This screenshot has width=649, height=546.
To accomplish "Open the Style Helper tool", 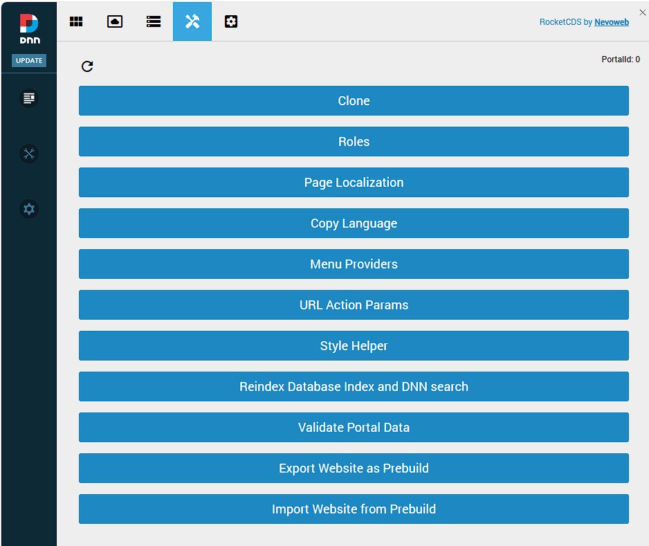I will tap(354, 345).
